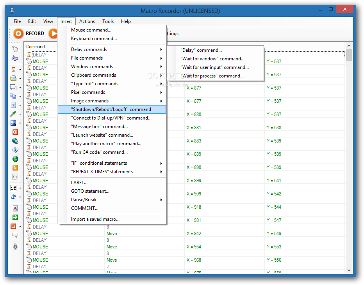Viewport: 364px width, 285px height.
Task: Click the red square pause/break sidebar icon
Action: tap(13, 226)
